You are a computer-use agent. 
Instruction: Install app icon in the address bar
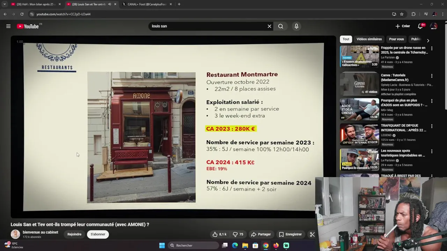coord(394,14)
